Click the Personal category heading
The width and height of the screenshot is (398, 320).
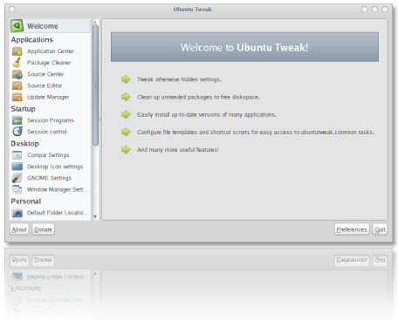point(26,201)
